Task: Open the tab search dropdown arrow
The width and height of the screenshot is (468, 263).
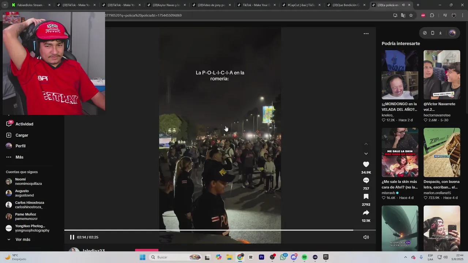Action: click(x=4, y=5)
